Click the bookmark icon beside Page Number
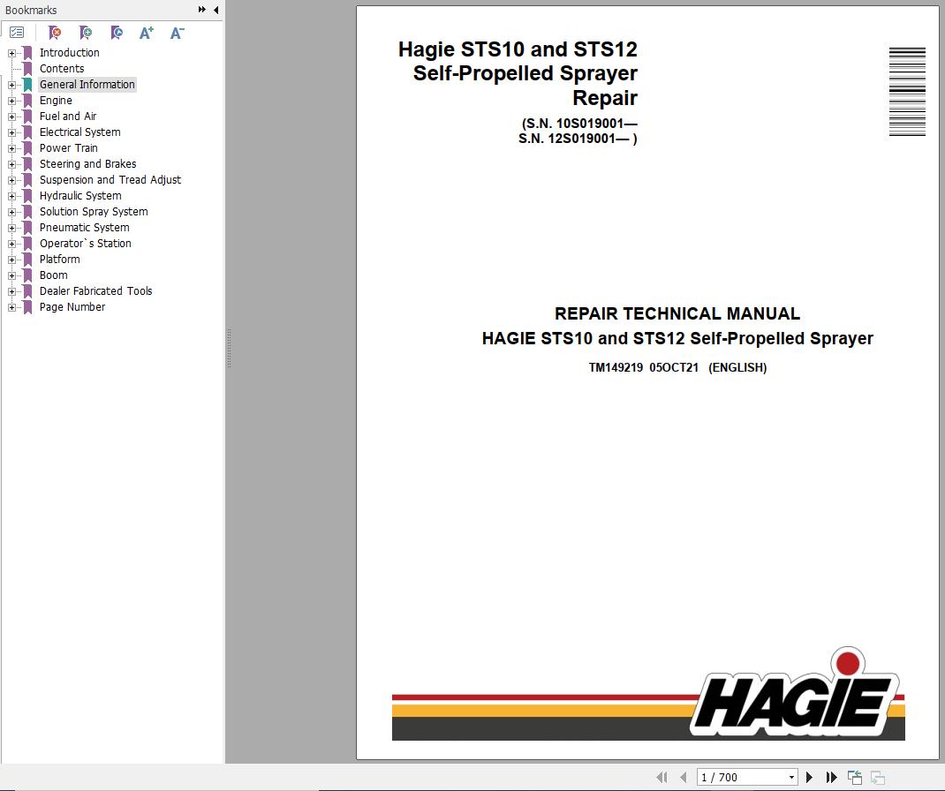The image size is (945, 791). coord(27,307)
